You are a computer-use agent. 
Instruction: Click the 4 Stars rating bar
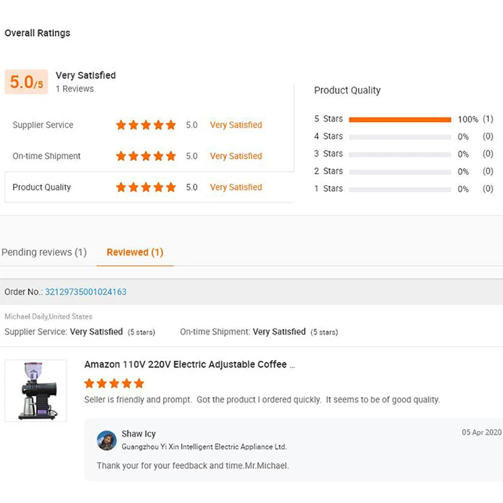click(x=400, y=137)
